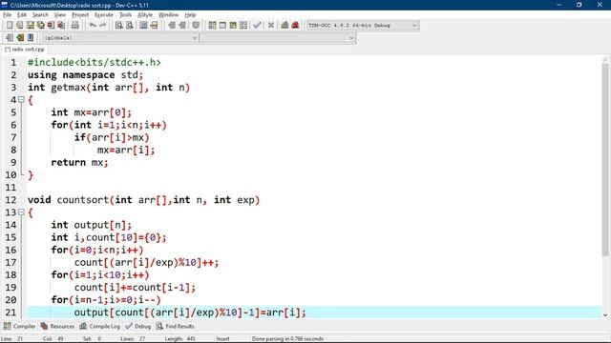611x343 pixels.
Task: Click the Rebuild All toolbar icon
Action: coord(243,26)
